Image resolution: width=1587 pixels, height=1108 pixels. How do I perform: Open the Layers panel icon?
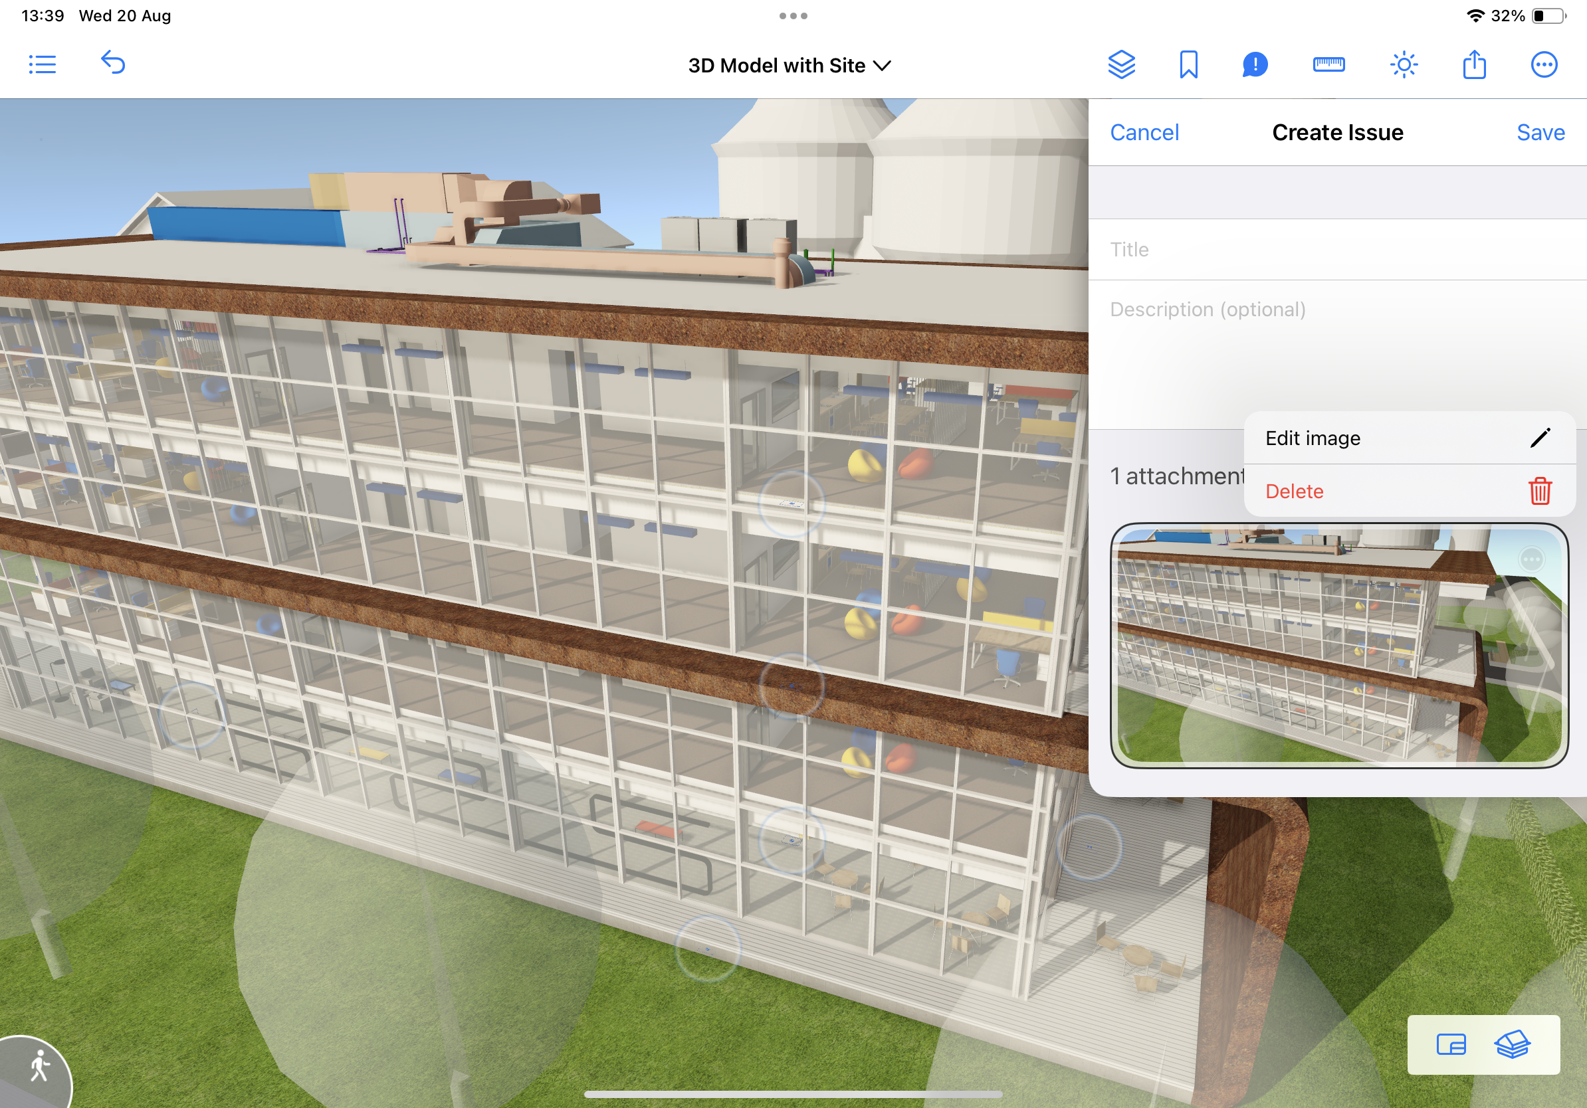tap(1121, 65)
